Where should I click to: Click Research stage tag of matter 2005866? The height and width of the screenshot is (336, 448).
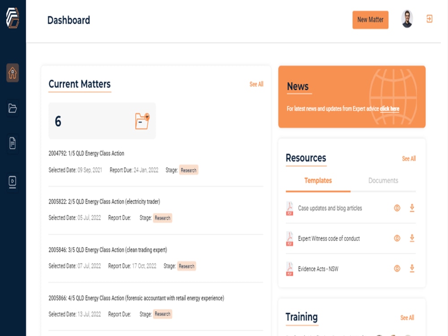coord(163,314)
